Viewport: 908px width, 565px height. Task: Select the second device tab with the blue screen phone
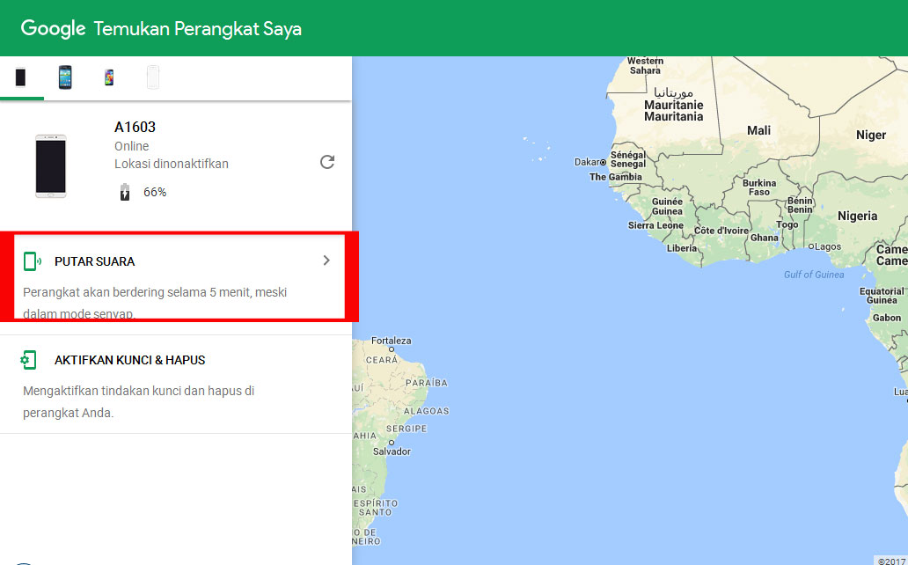pos(65,77)
